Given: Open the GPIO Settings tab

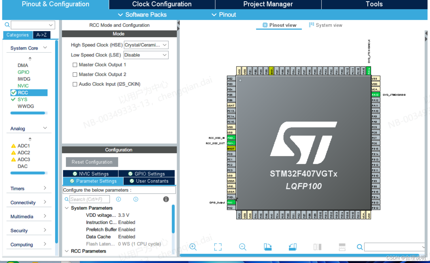Looking at the screenshot, I should tap(147, 174).
